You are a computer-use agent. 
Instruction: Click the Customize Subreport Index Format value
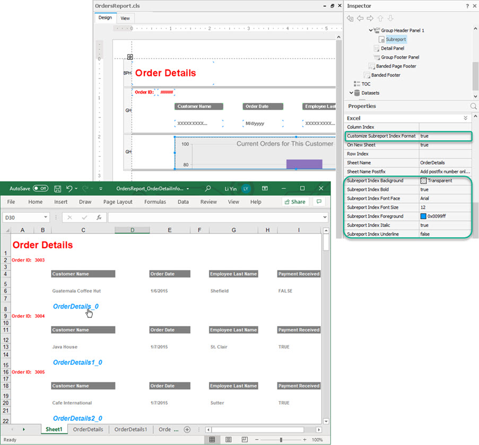pos(446,136)
